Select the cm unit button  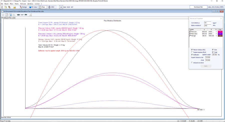[x=61, y=7]
